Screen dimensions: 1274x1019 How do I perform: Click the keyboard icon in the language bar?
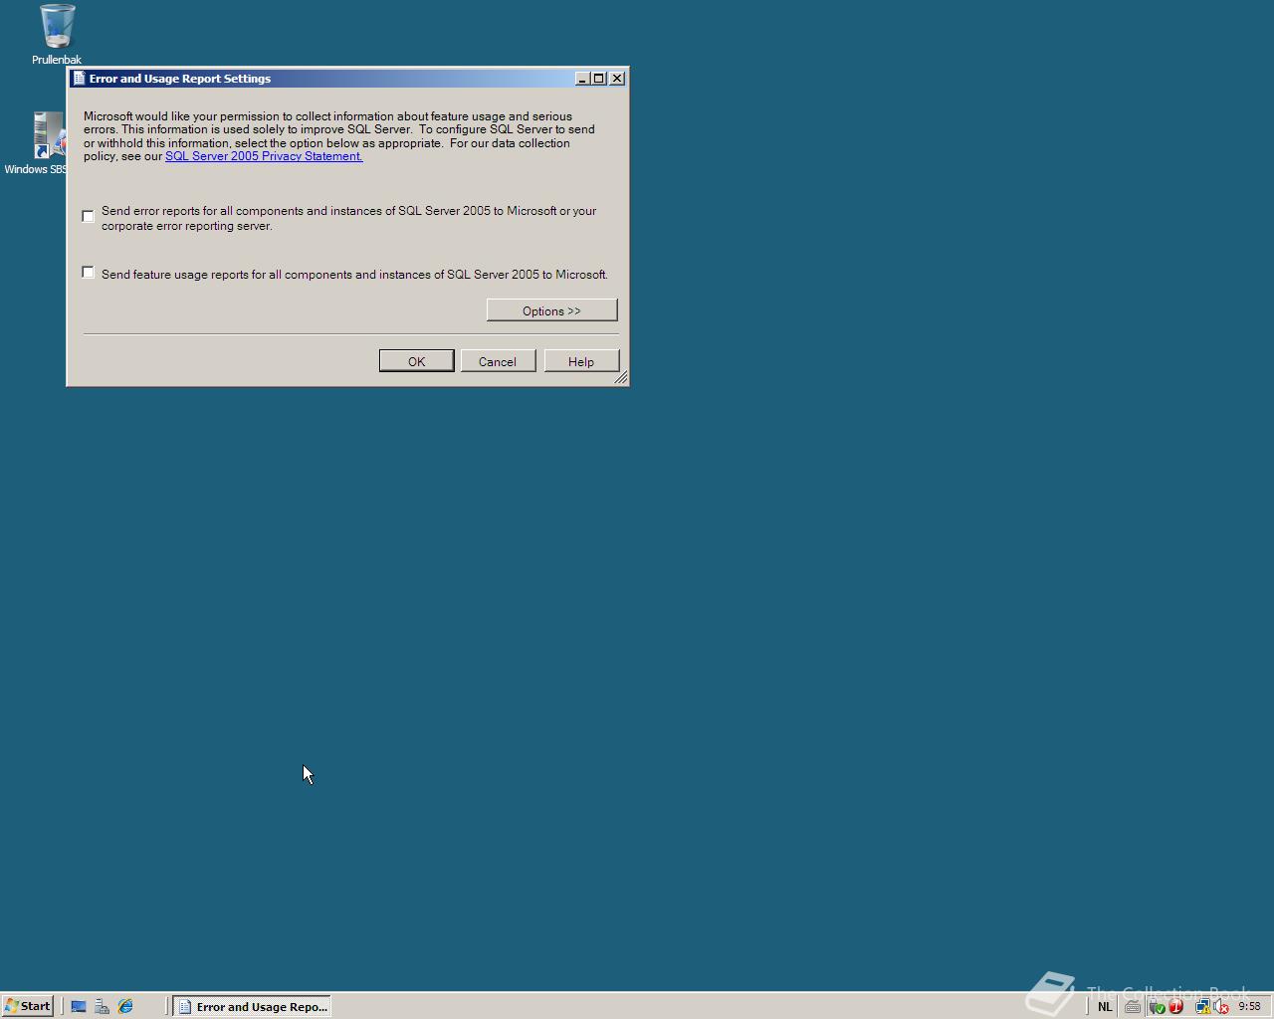point(1133,1006)
